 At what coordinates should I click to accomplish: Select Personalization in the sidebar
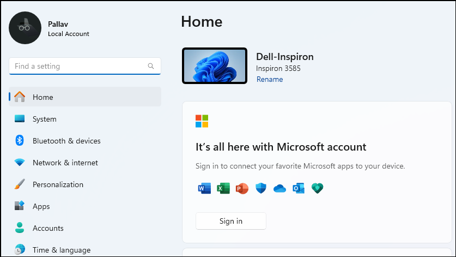point(85,184)
